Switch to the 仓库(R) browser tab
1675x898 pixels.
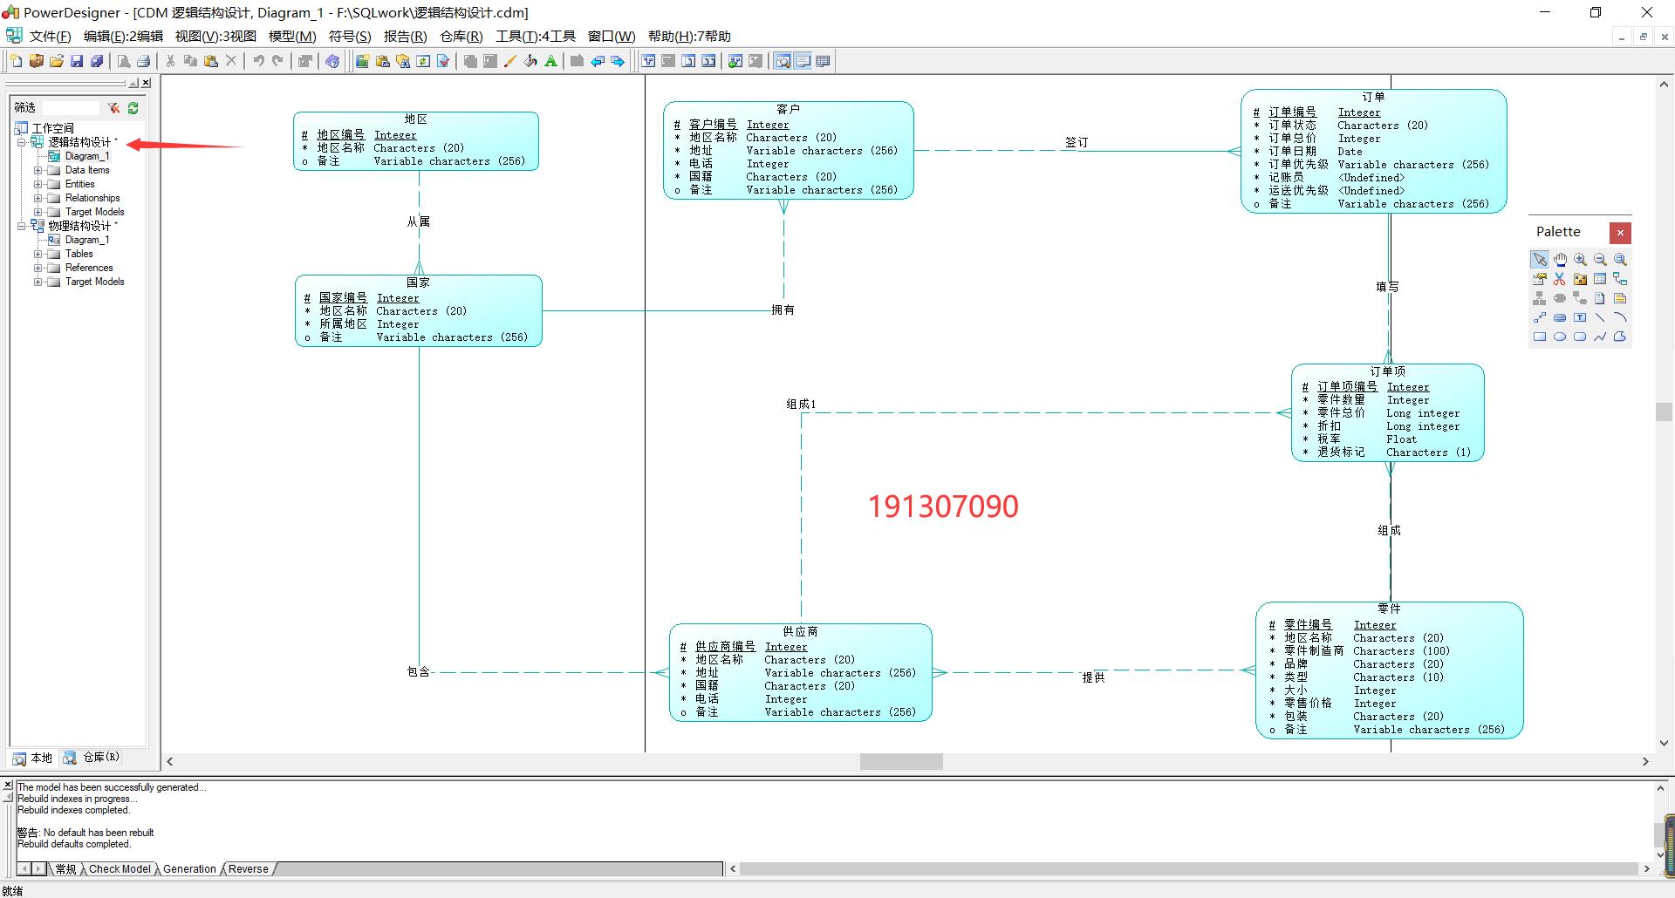[x=92, y=758]
